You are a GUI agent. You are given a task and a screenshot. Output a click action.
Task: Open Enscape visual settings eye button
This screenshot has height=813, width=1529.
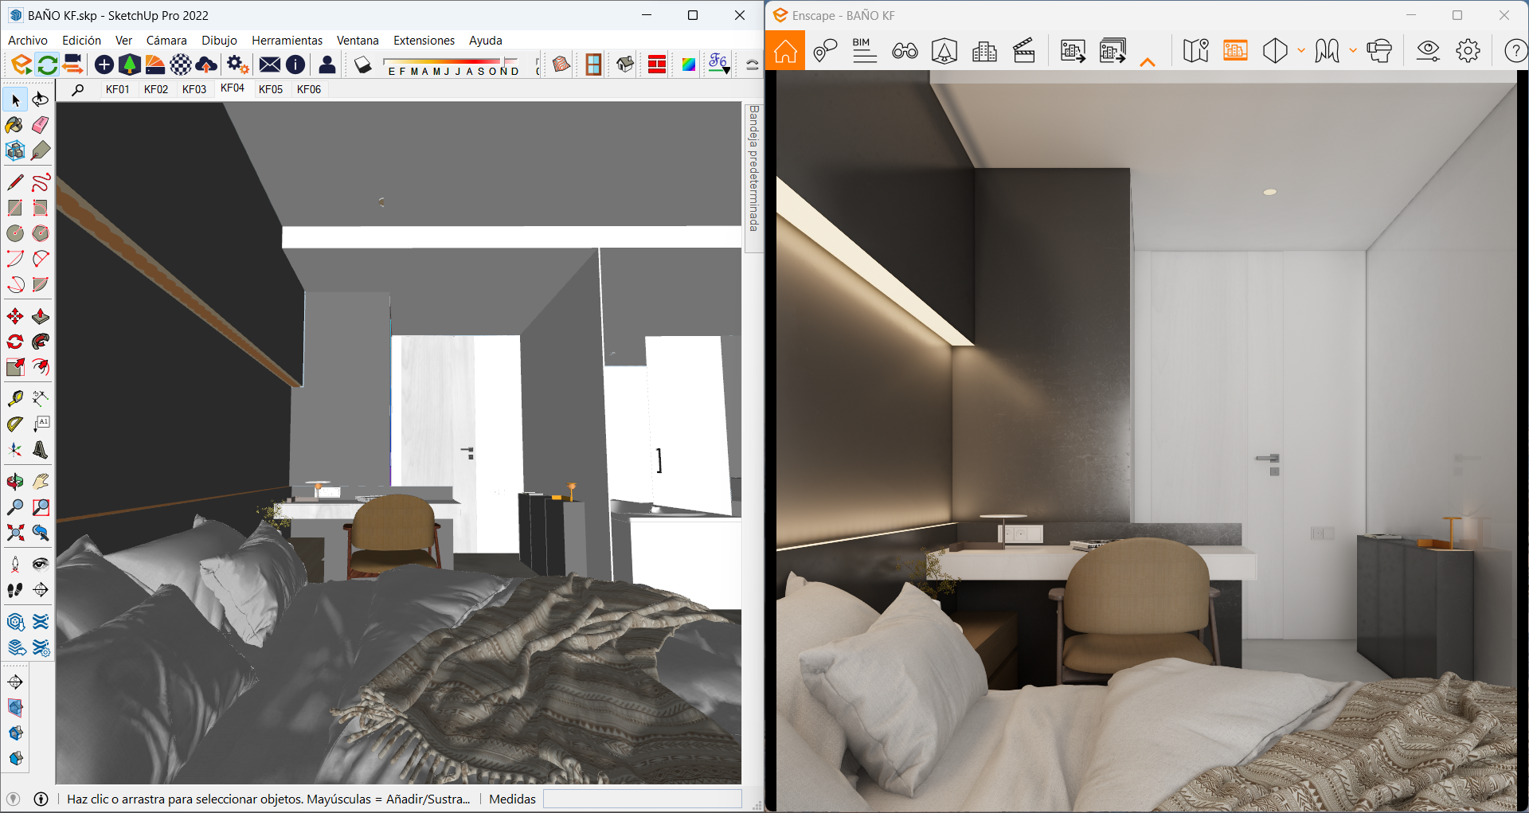coord(1428,51)
